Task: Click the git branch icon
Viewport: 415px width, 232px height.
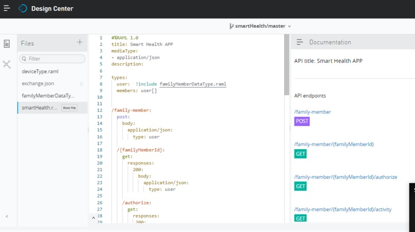Action: [x=231, y=26]
